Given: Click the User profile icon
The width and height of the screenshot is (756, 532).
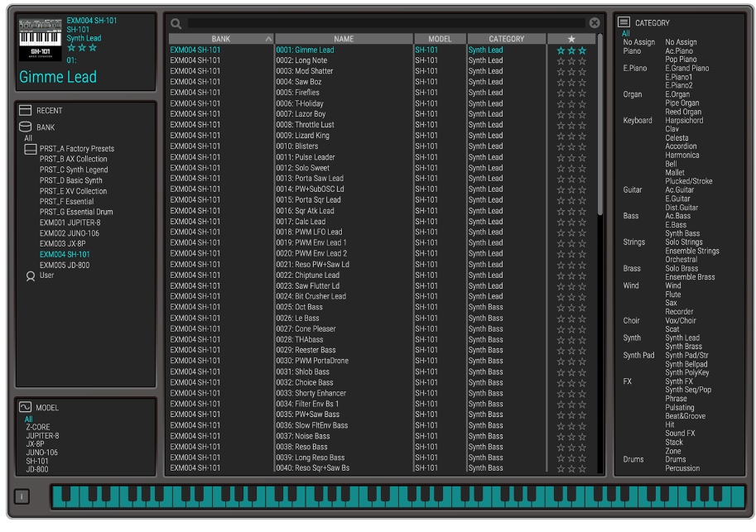Looking at the screenshot, I should (31, 276).
